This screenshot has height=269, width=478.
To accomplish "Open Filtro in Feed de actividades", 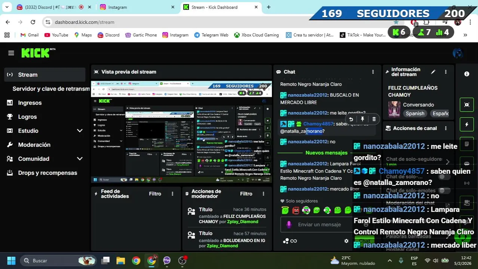I will pos(155,194).
